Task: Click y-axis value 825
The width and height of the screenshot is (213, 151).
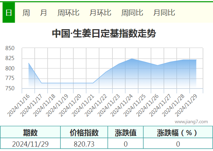Action: point(10,58)
